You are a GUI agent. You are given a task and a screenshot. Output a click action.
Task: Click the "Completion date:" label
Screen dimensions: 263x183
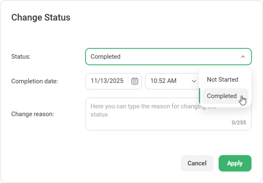click(35, 81)
